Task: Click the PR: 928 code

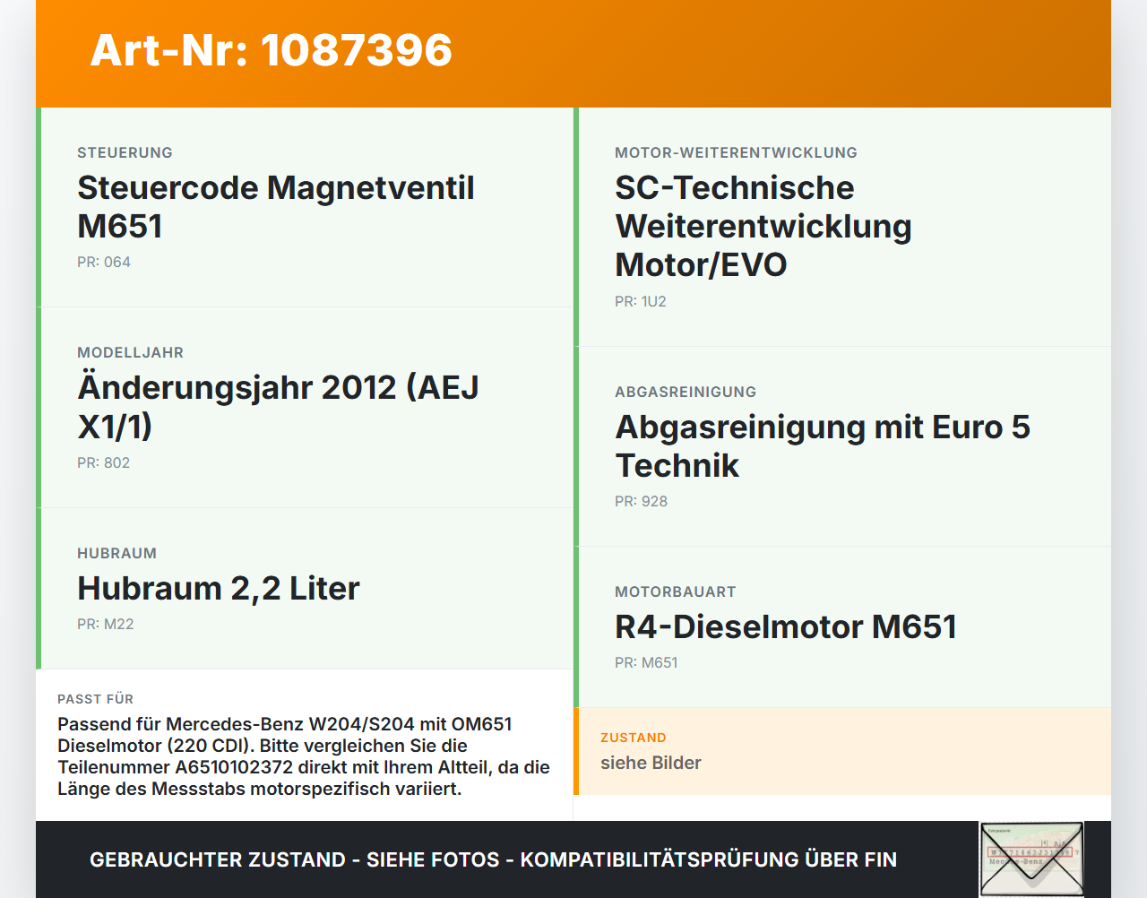Action: point(642,502)
